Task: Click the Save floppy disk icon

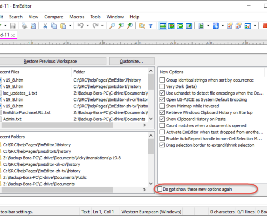Action: tap(12, 26)
